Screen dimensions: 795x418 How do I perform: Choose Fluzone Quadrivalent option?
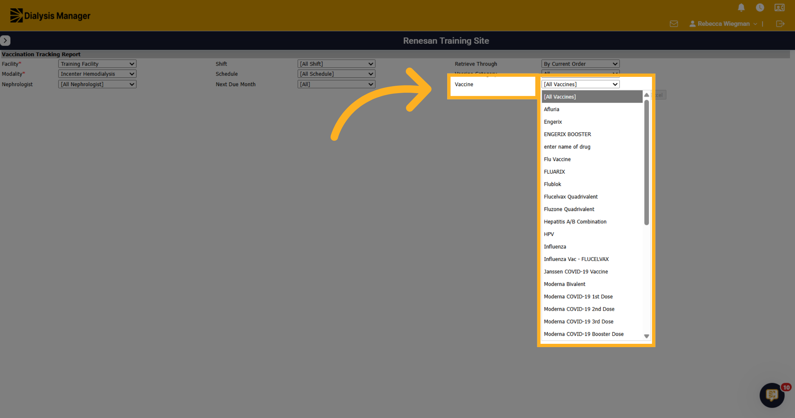click(592, 209)
